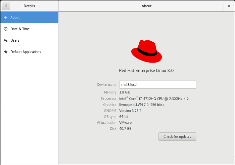Screen dimensions: 235x165
Task: Click the star icon for Default Applications
Action: pos(6,52)
